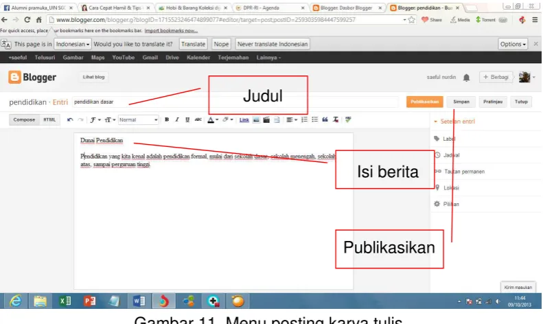Open the Normal paragraph format dropdown

[139, 119]
